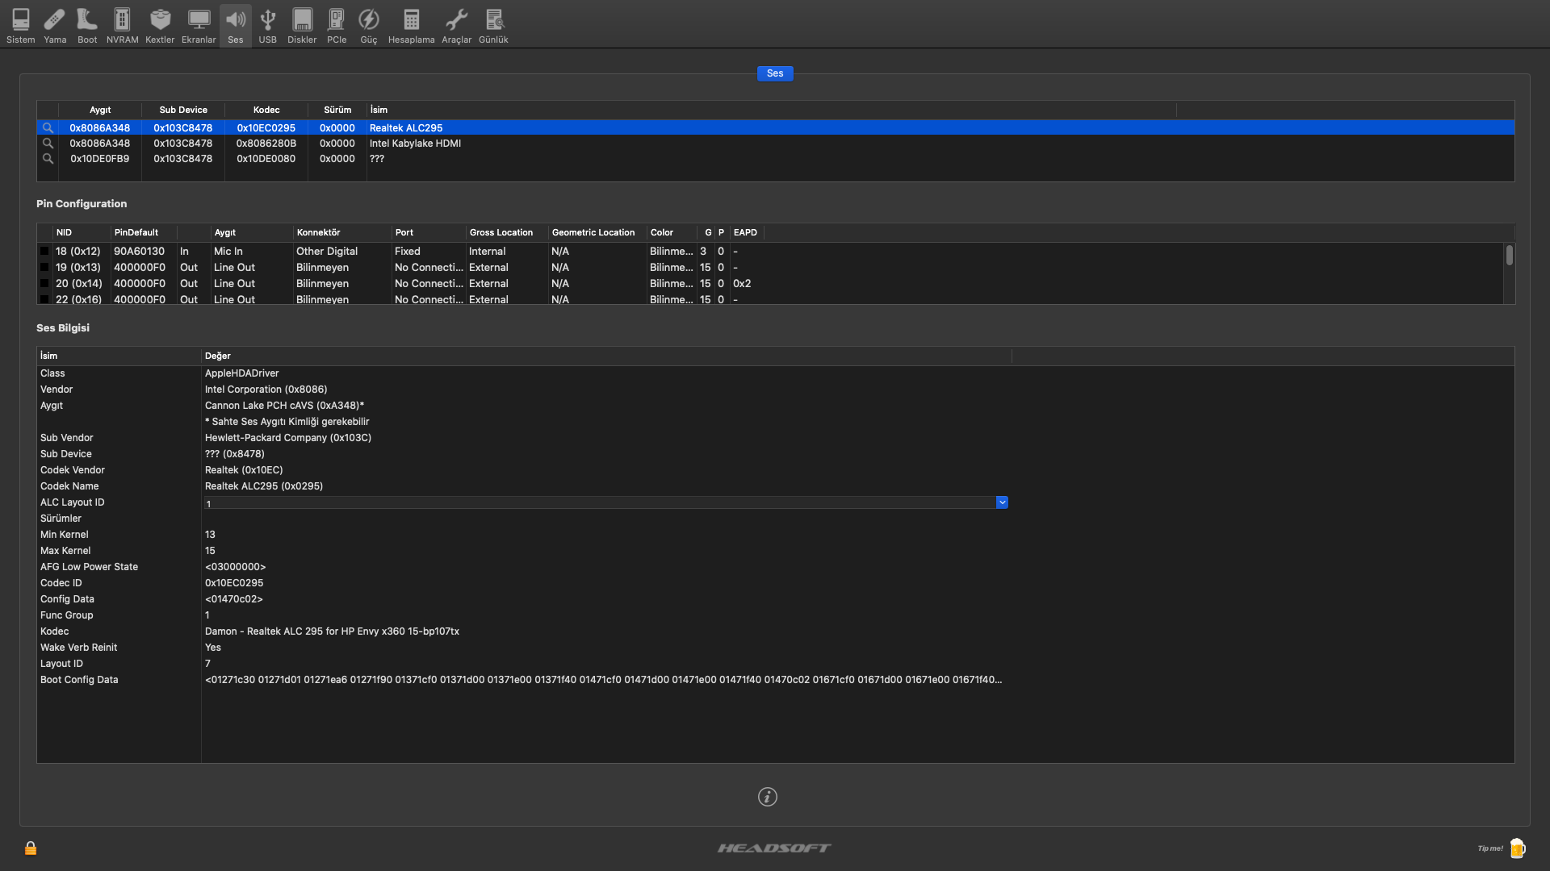The image size is (1550, 871).
Task: Sort devices by the Kodec column header
Action: (x=266, y=110)
